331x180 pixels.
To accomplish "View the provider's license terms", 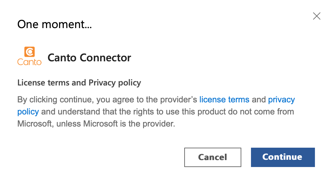I will [224, 100].
